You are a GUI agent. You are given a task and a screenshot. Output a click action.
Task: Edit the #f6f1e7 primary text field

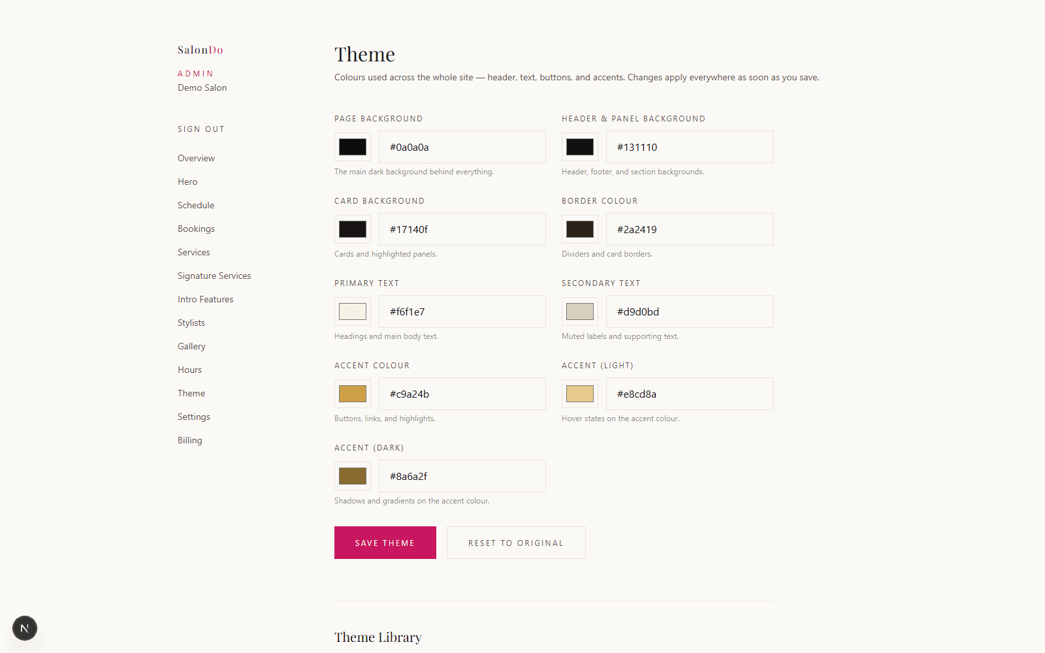click(x=462, y=311)
